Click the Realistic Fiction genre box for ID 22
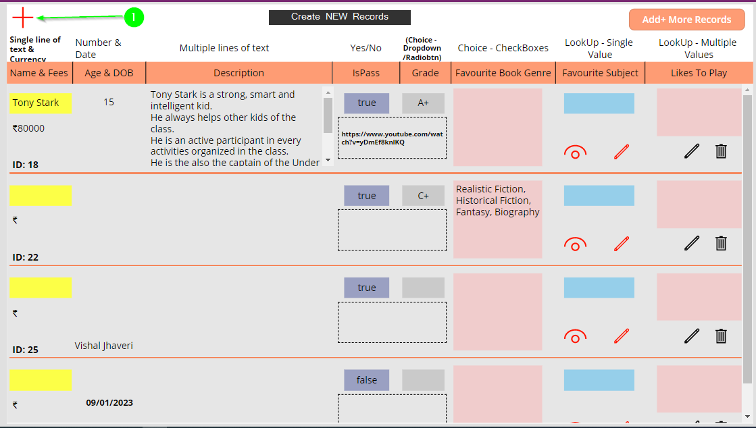Viewport: 756px width, 428px height. 497,219
